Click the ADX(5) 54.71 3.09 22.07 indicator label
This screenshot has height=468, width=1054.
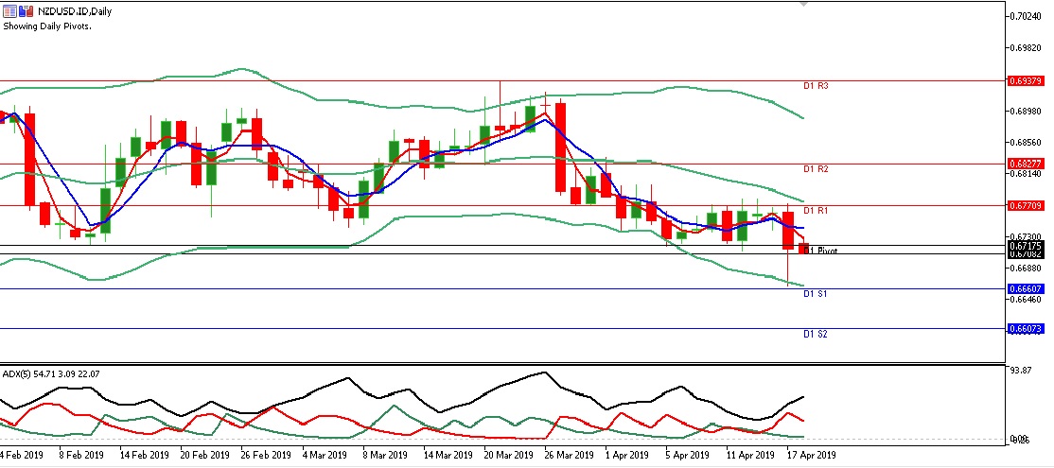pos(52,373)
